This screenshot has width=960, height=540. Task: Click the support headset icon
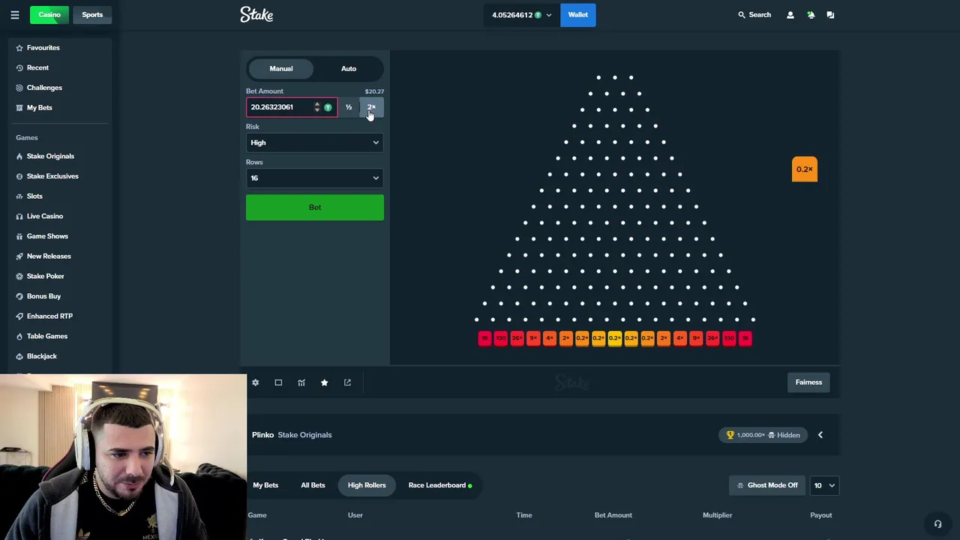[x=937, y=524]
